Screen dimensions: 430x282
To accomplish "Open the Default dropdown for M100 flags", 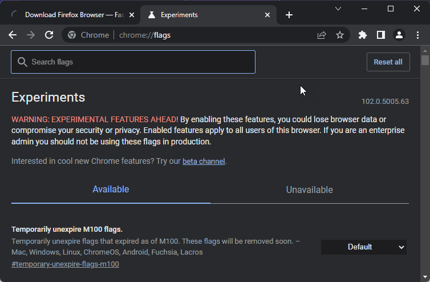I will (x=364, y=247).
